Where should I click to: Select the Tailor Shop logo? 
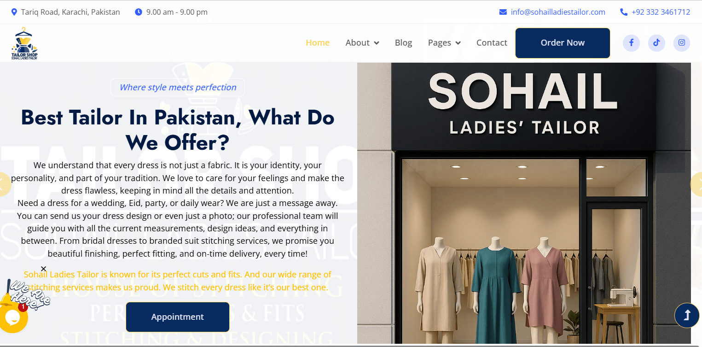pos(23,43)
